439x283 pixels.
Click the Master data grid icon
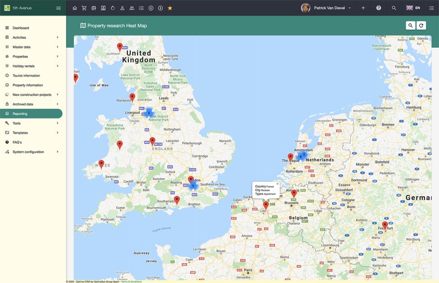pos(7,47)
